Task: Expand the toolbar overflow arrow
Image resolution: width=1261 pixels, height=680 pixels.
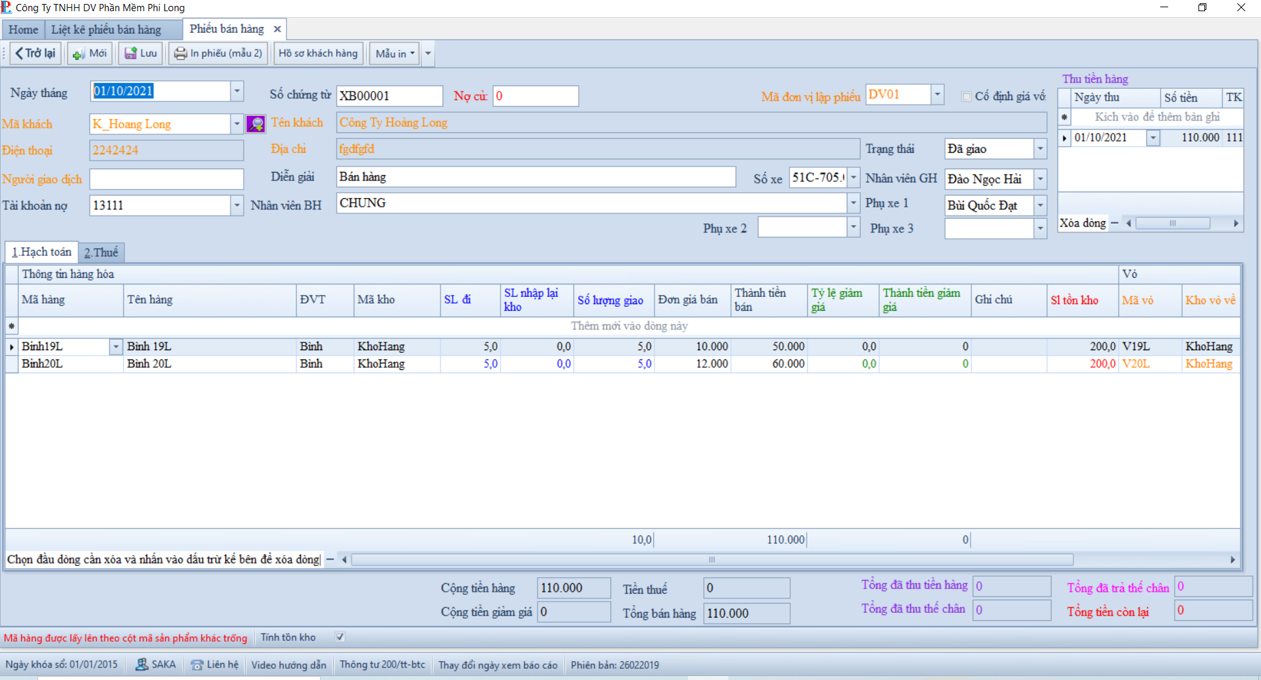Action: pos(428,53)
